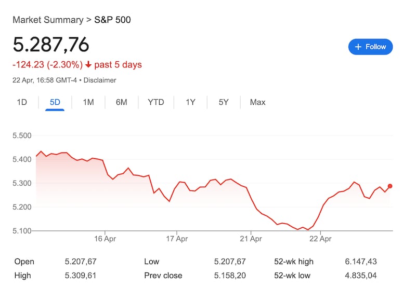Click the red endpoint dot on chart
Viewport: 416px width, 289px height.
(x=390, y=186)
